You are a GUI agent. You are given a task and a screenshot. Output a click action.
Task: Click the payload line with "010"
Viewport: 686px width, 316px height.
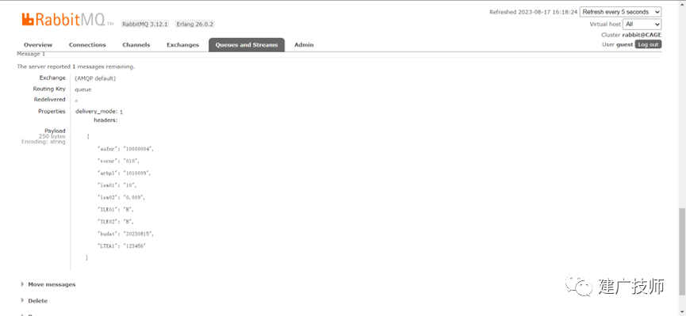coord(119,162)
